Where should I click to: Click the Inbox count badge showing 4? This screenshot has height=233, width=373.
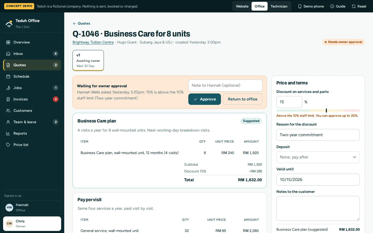point(56,54)
